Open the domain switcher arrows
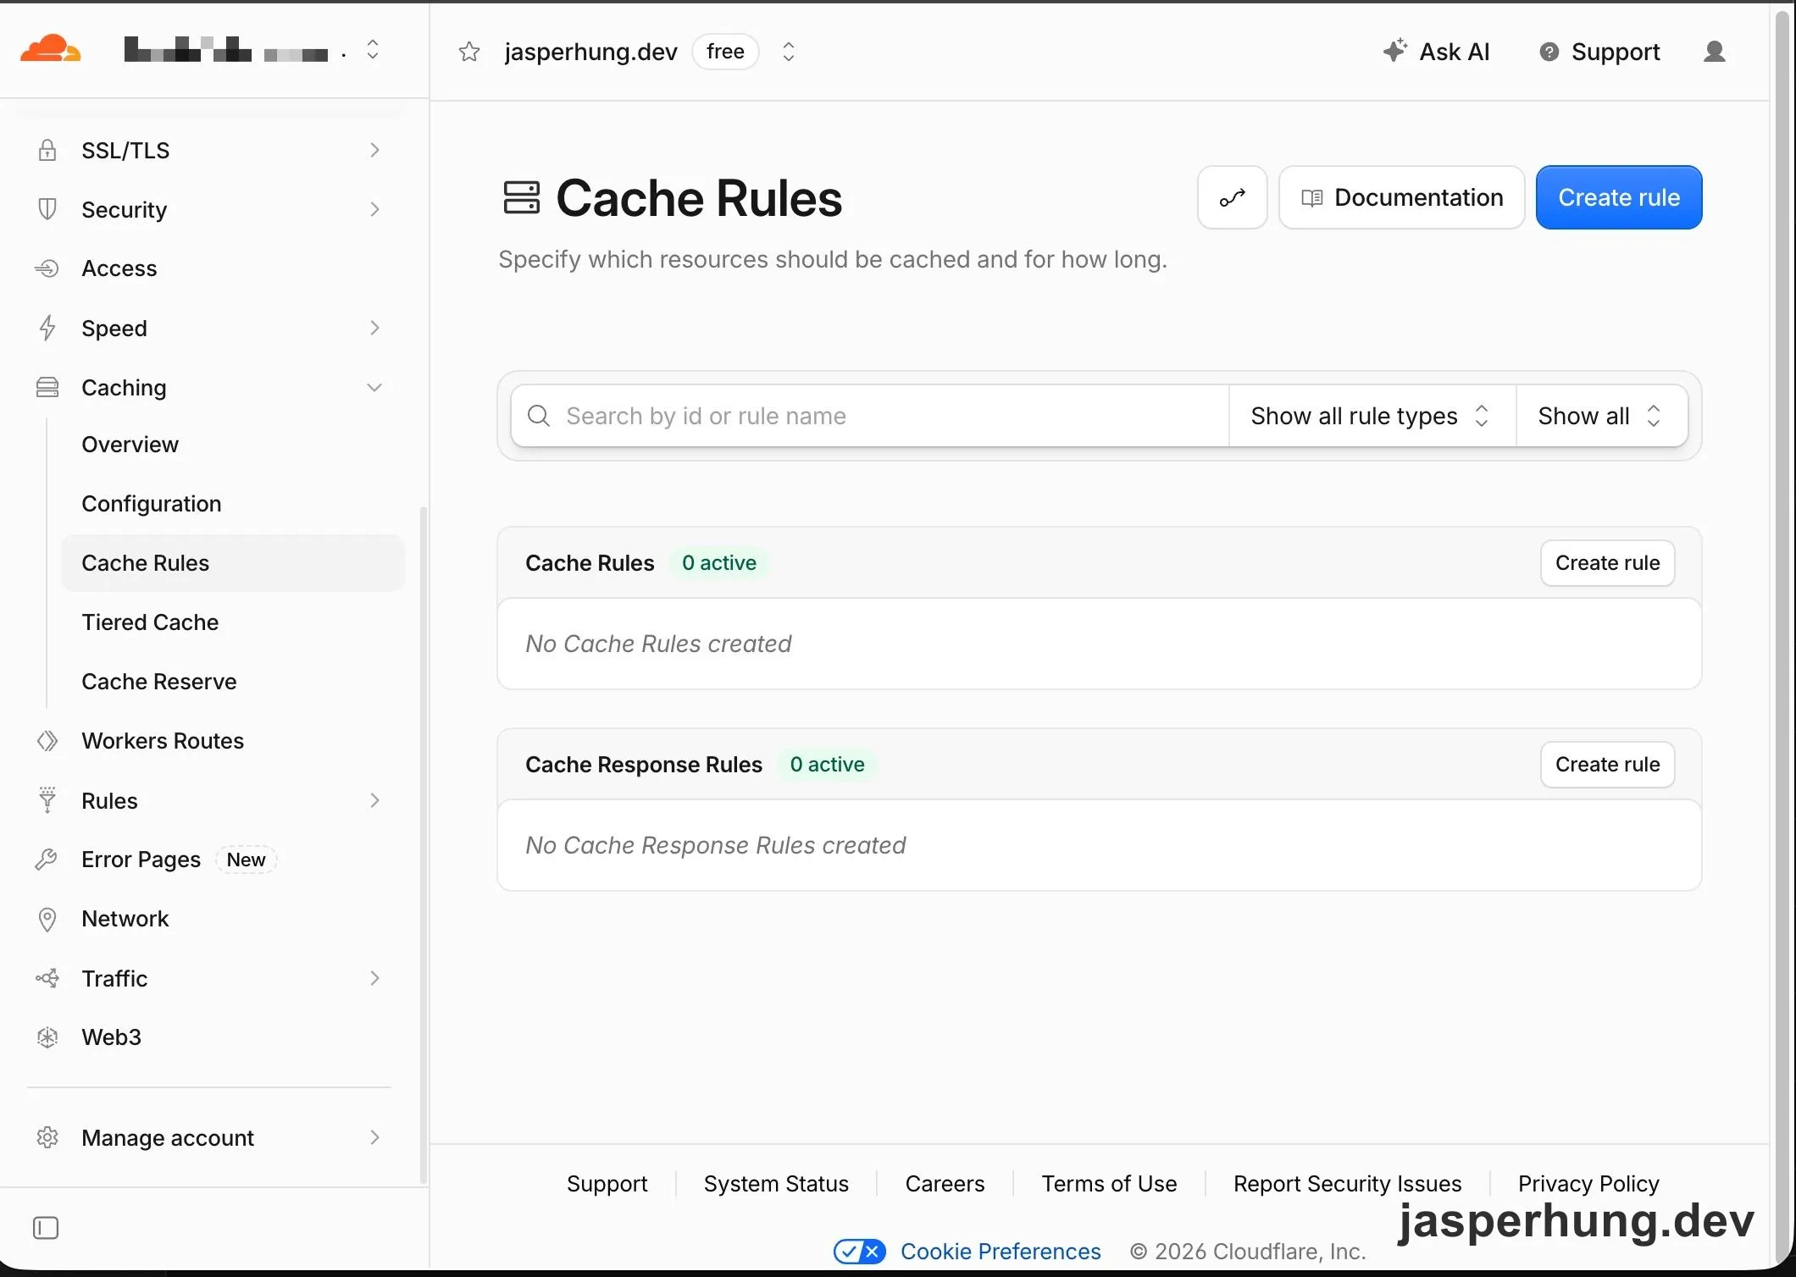Viewport: 1796px width, 1277px height. (788, 52)
